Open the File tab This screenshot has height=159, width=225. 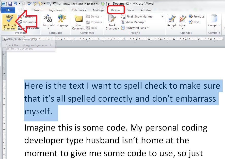click(x=8, y=10)
